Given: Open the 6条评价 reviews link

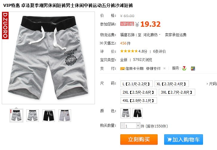Looking at the screenshot, I should pos(159,51).
